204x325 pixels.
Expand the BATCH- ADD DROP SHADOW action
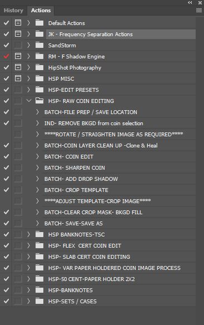37,179
